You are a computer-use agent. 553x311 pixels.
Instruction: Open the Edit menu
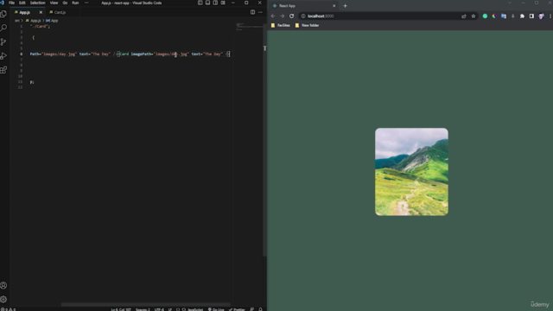22,3
